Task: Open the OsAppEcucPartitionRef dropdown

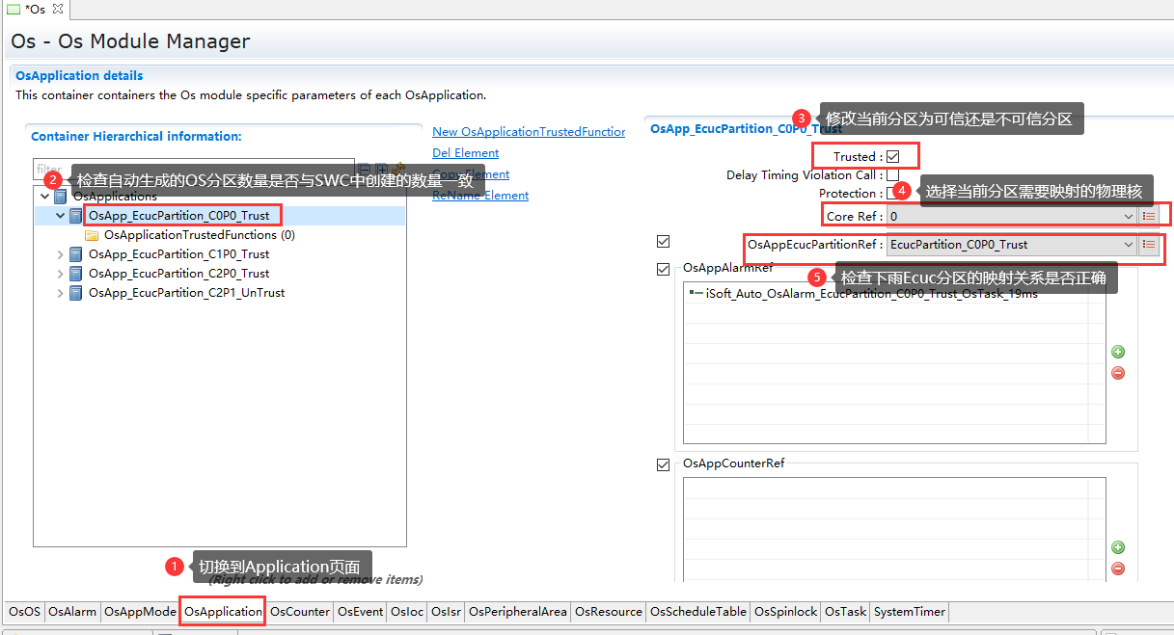Action: pyautogui.click(x=1128, y=245)
